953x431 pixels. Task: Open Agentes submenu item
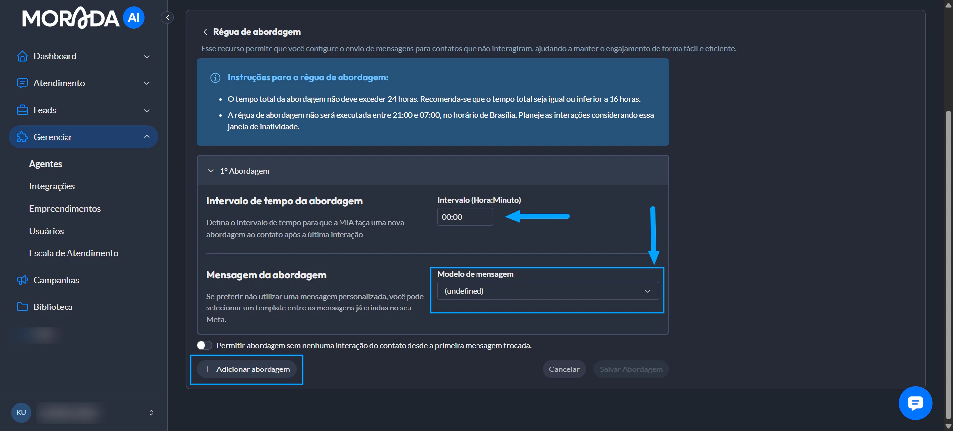tap(46, 164)
